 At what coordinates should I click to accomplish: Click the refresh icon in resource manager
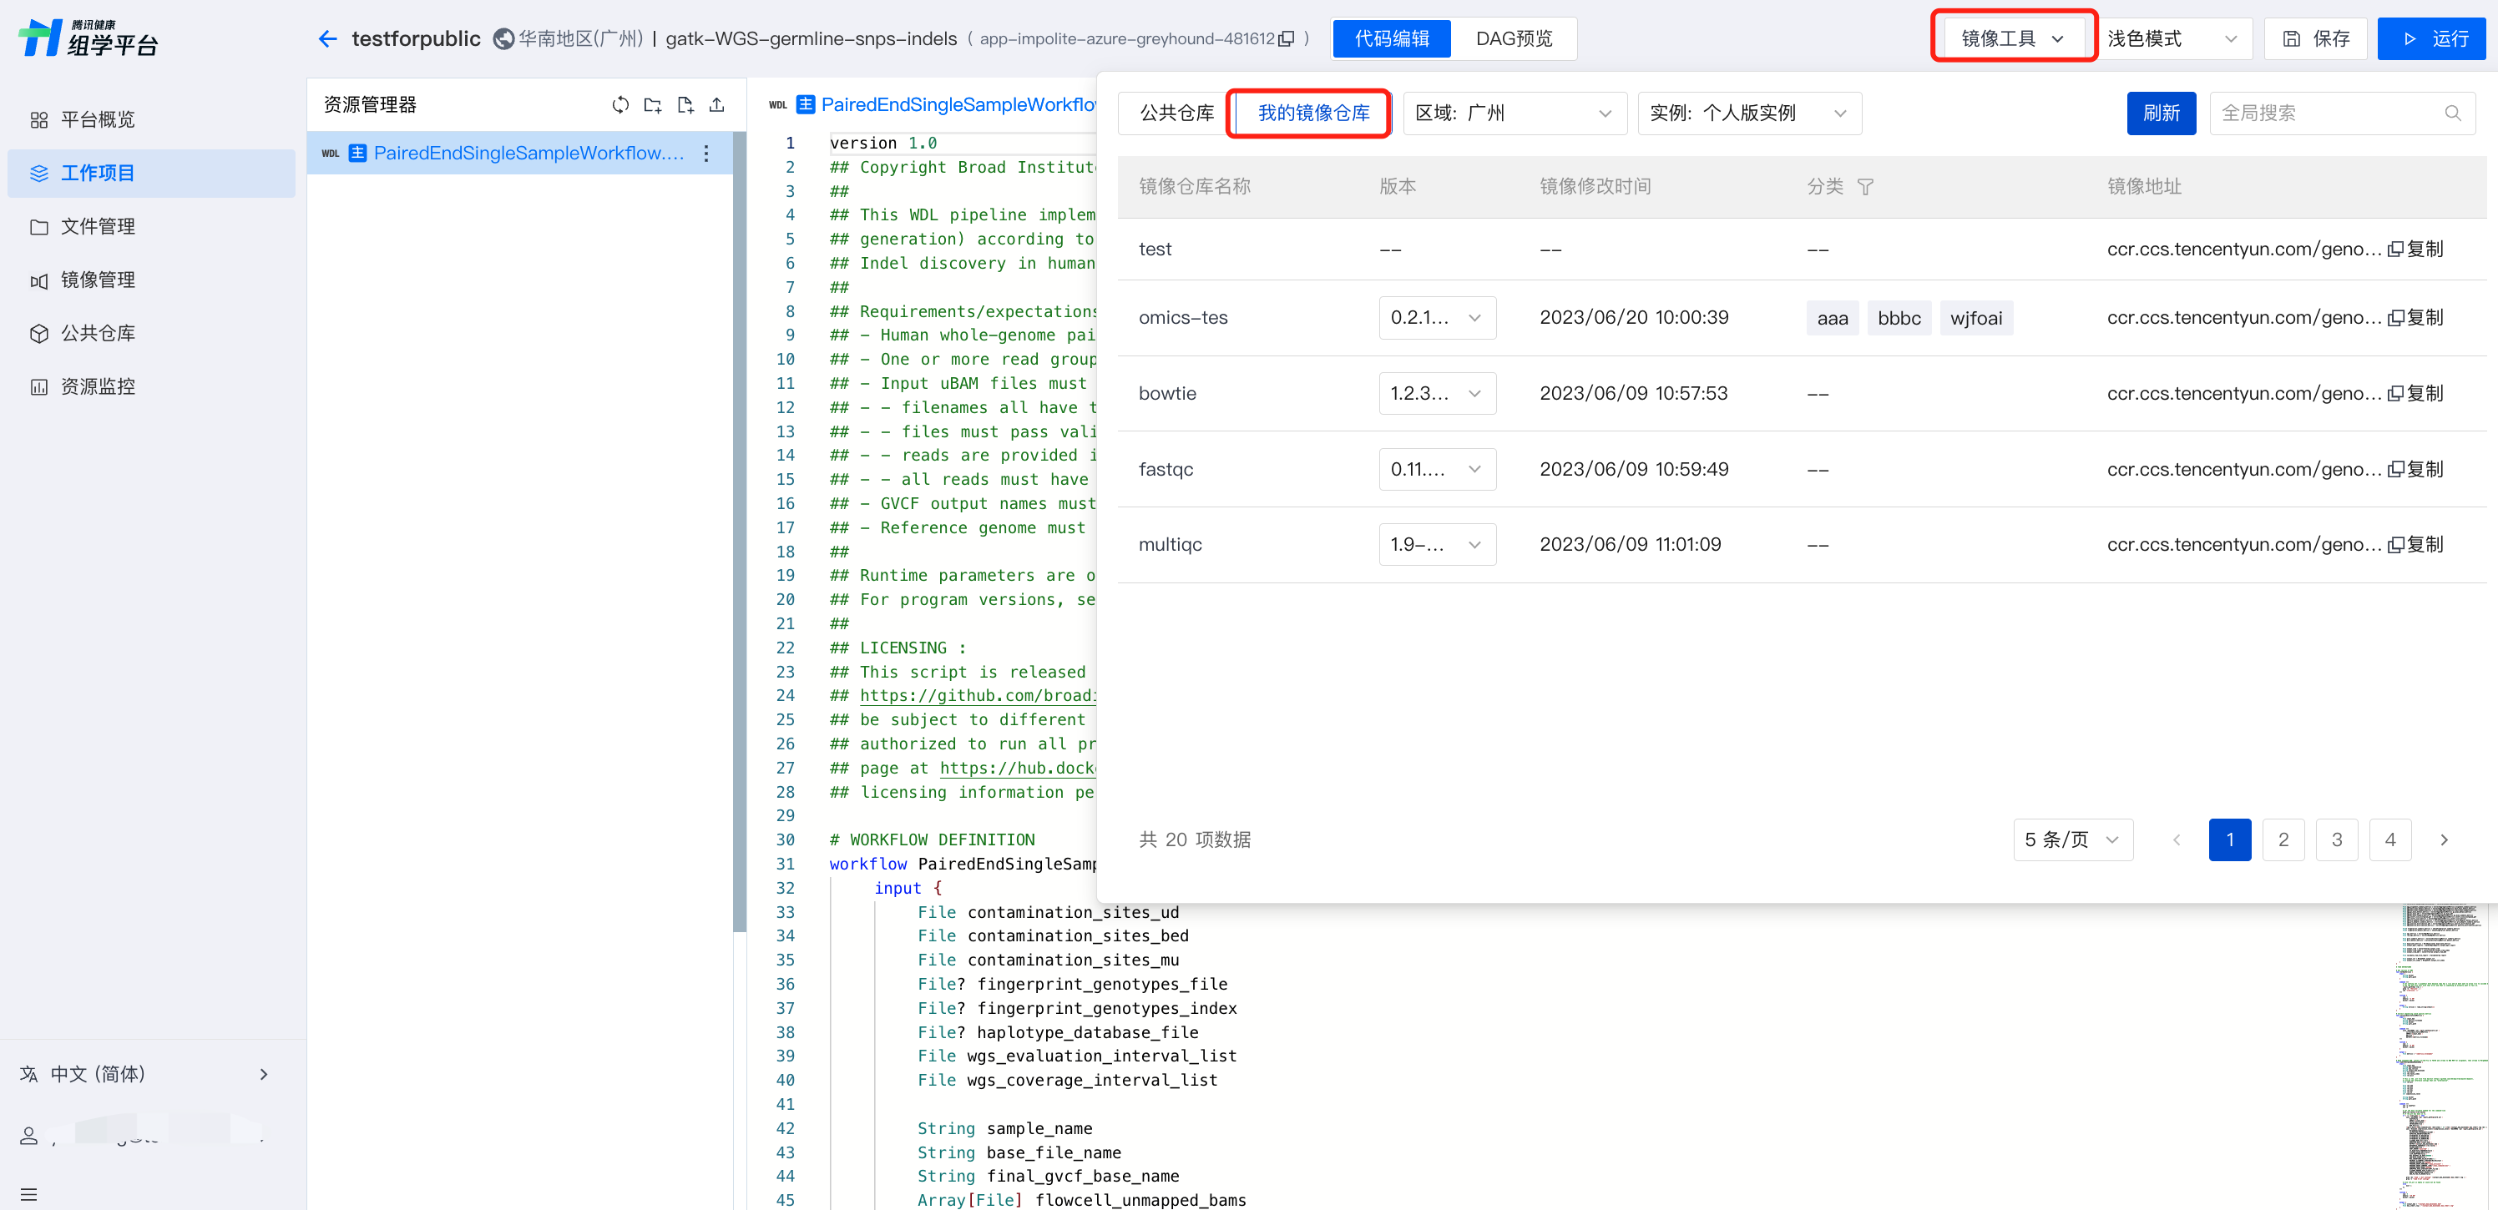(x=619, y=104)
